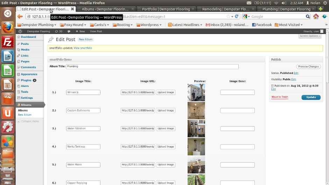Open Ubuntu Software Center from the dock
Screen dimensions: 329x185
click(x=8, y=99)
